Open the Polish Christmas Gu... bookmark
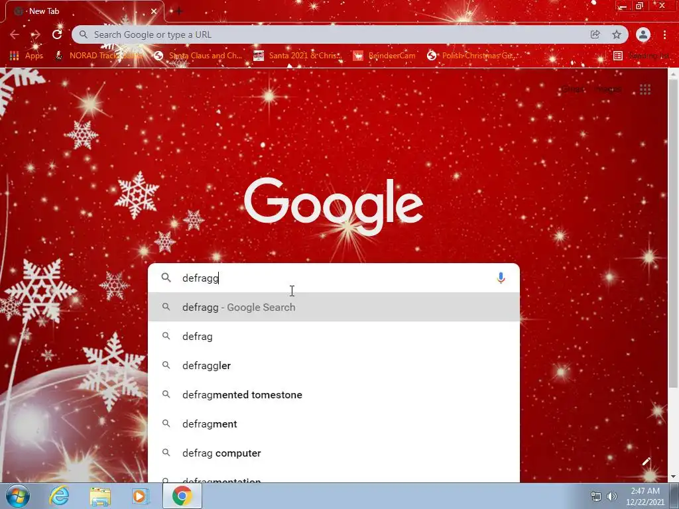 471,56
